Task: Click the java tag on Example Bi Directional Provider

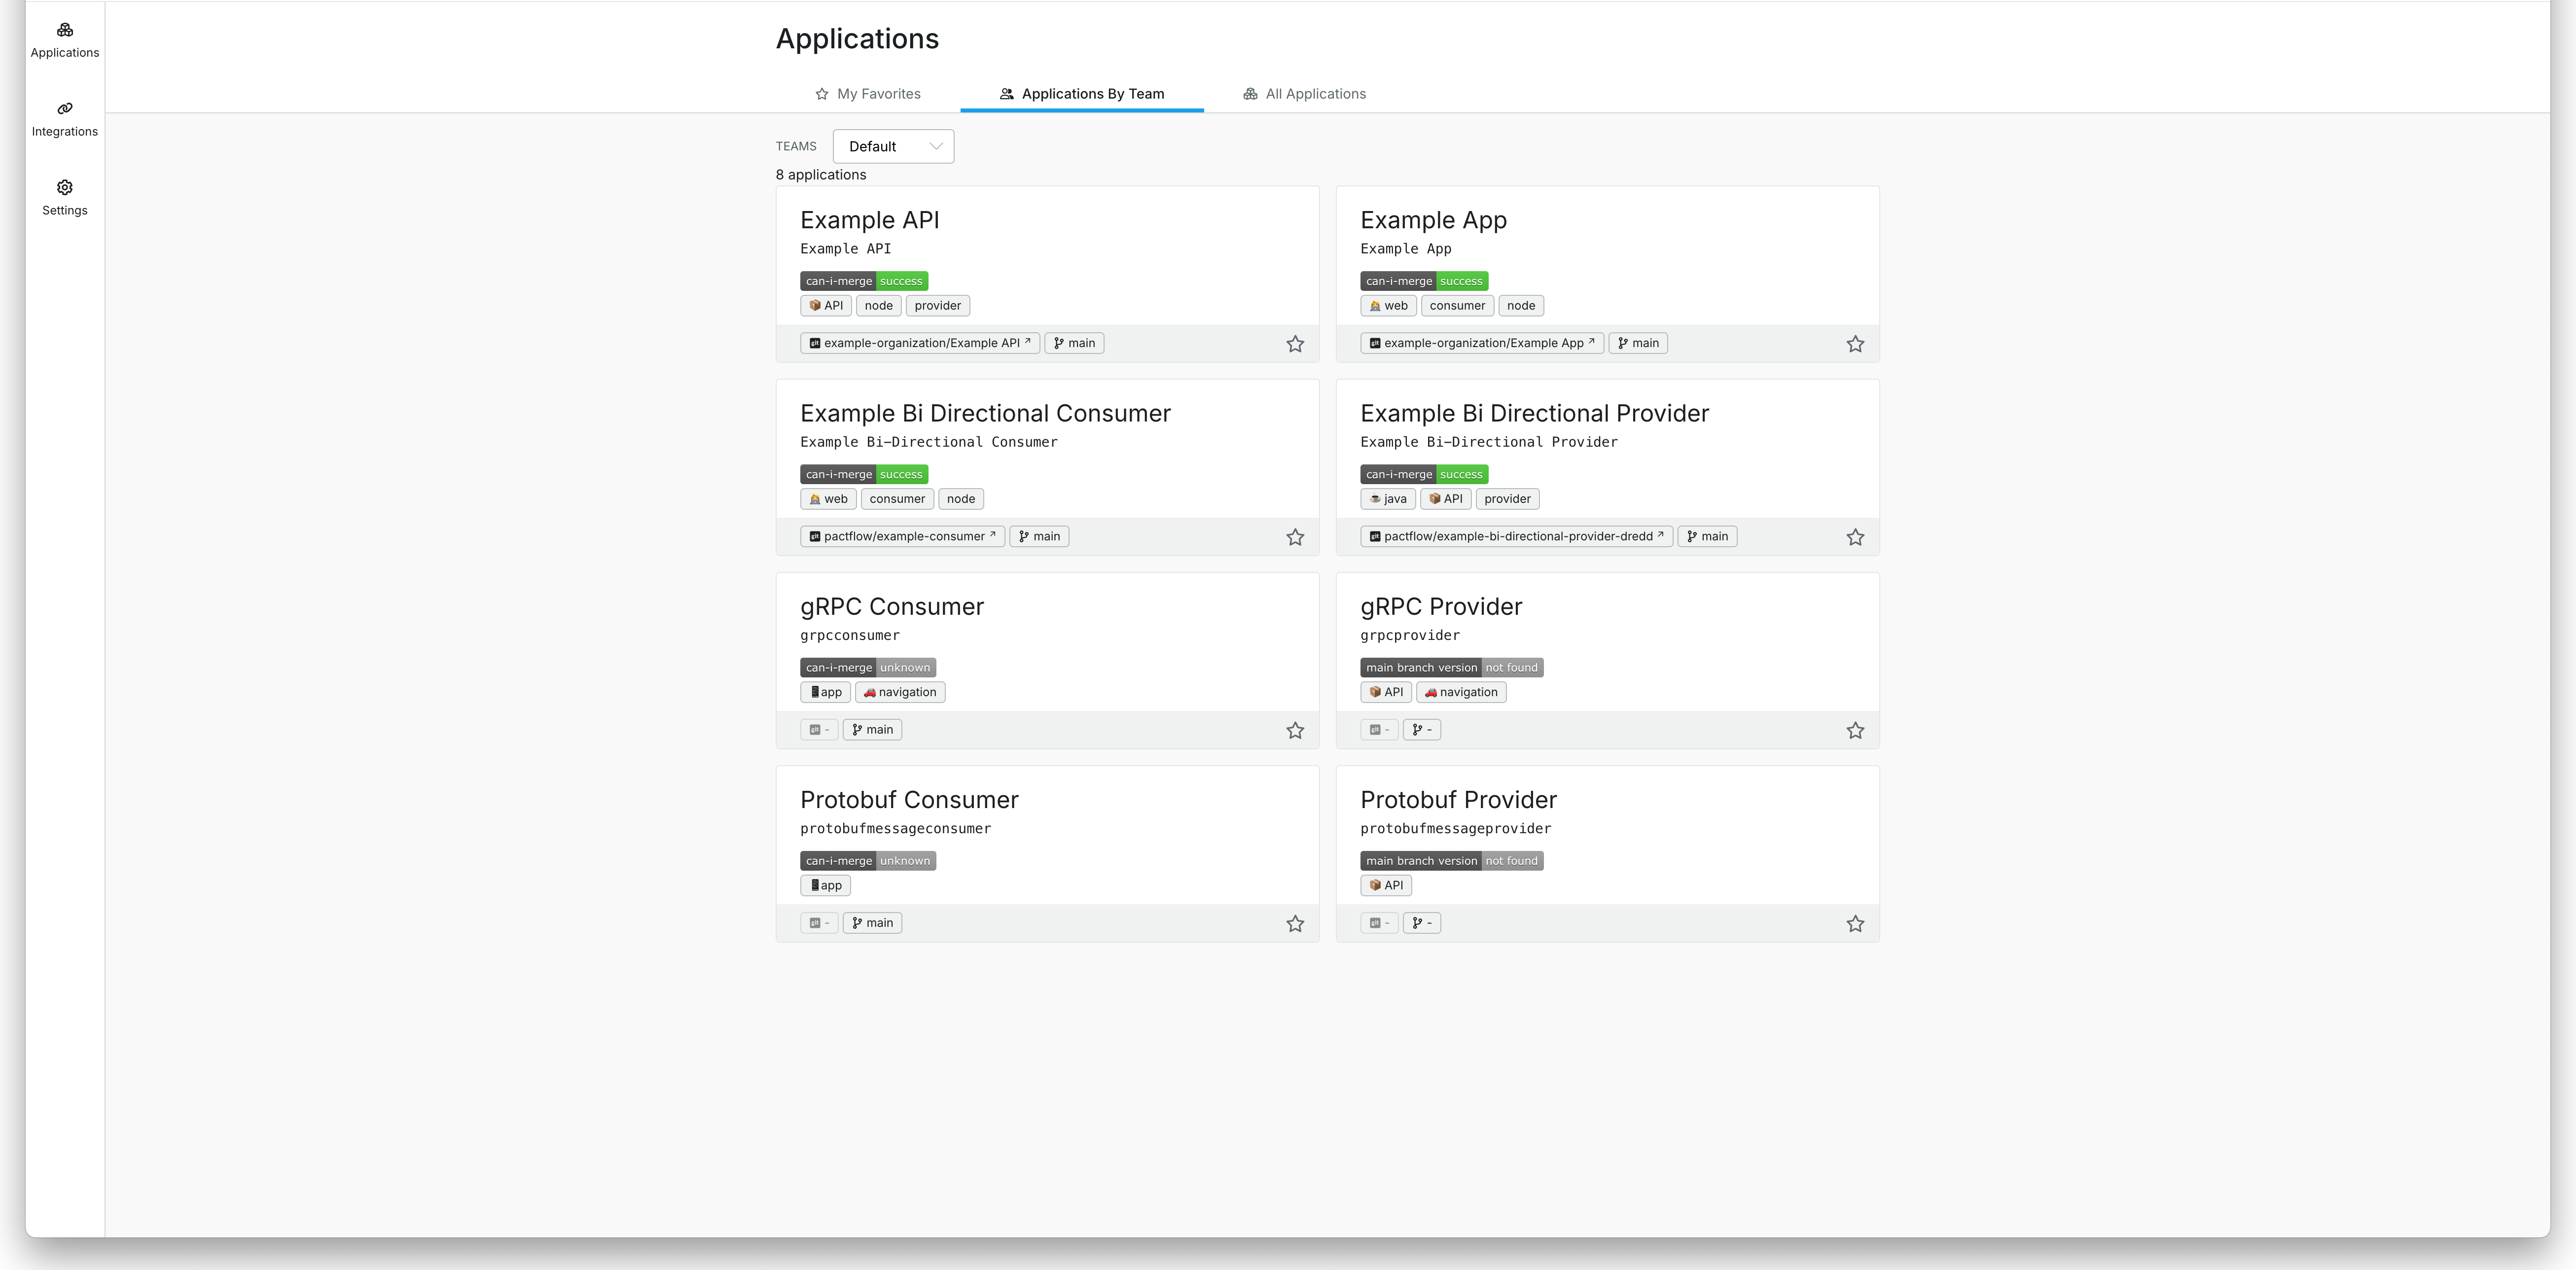Action: click(1387, 498)
